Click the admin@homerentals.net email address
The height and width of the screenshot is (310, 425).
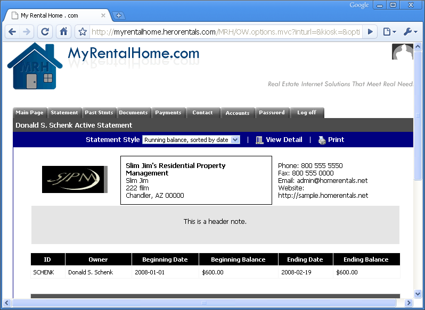point(332,180)
